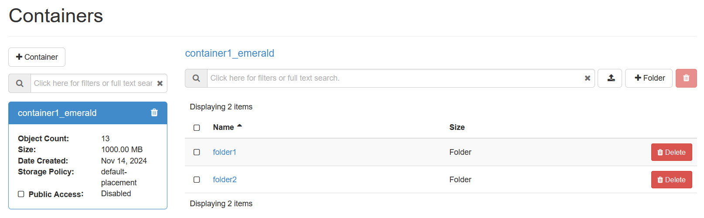Image resolution: width=704 pixels, height=218 pixels.
Task: Open the folder2 link
Action: (224, 180)
